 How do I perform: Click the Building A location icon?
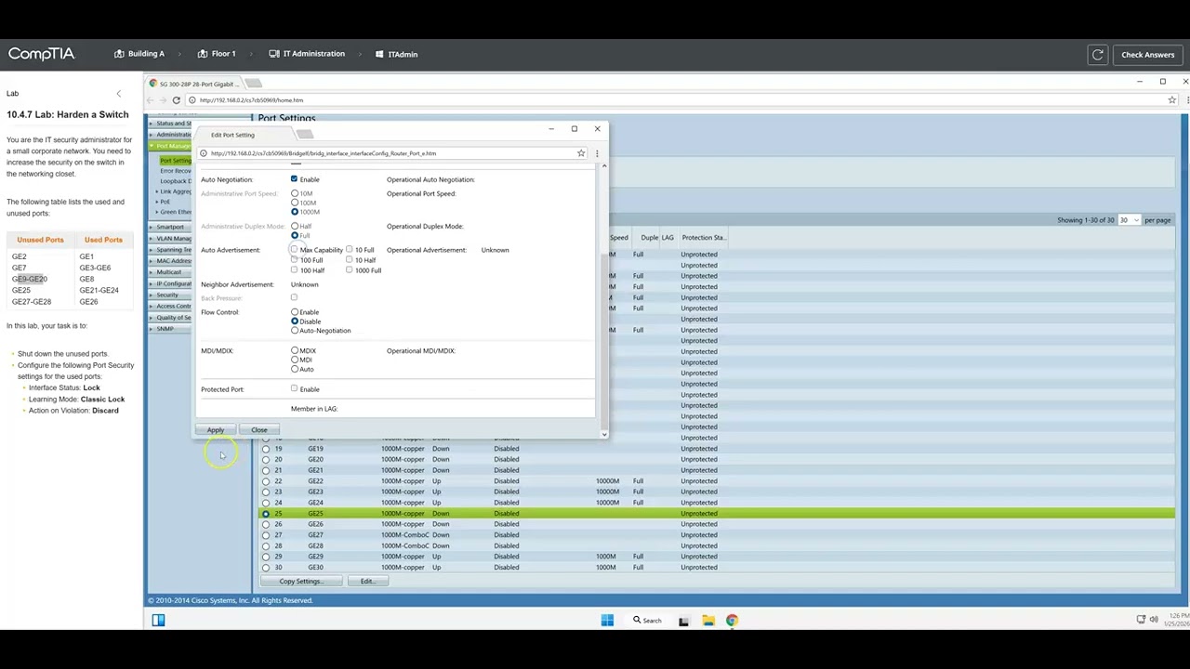(119, 54)
